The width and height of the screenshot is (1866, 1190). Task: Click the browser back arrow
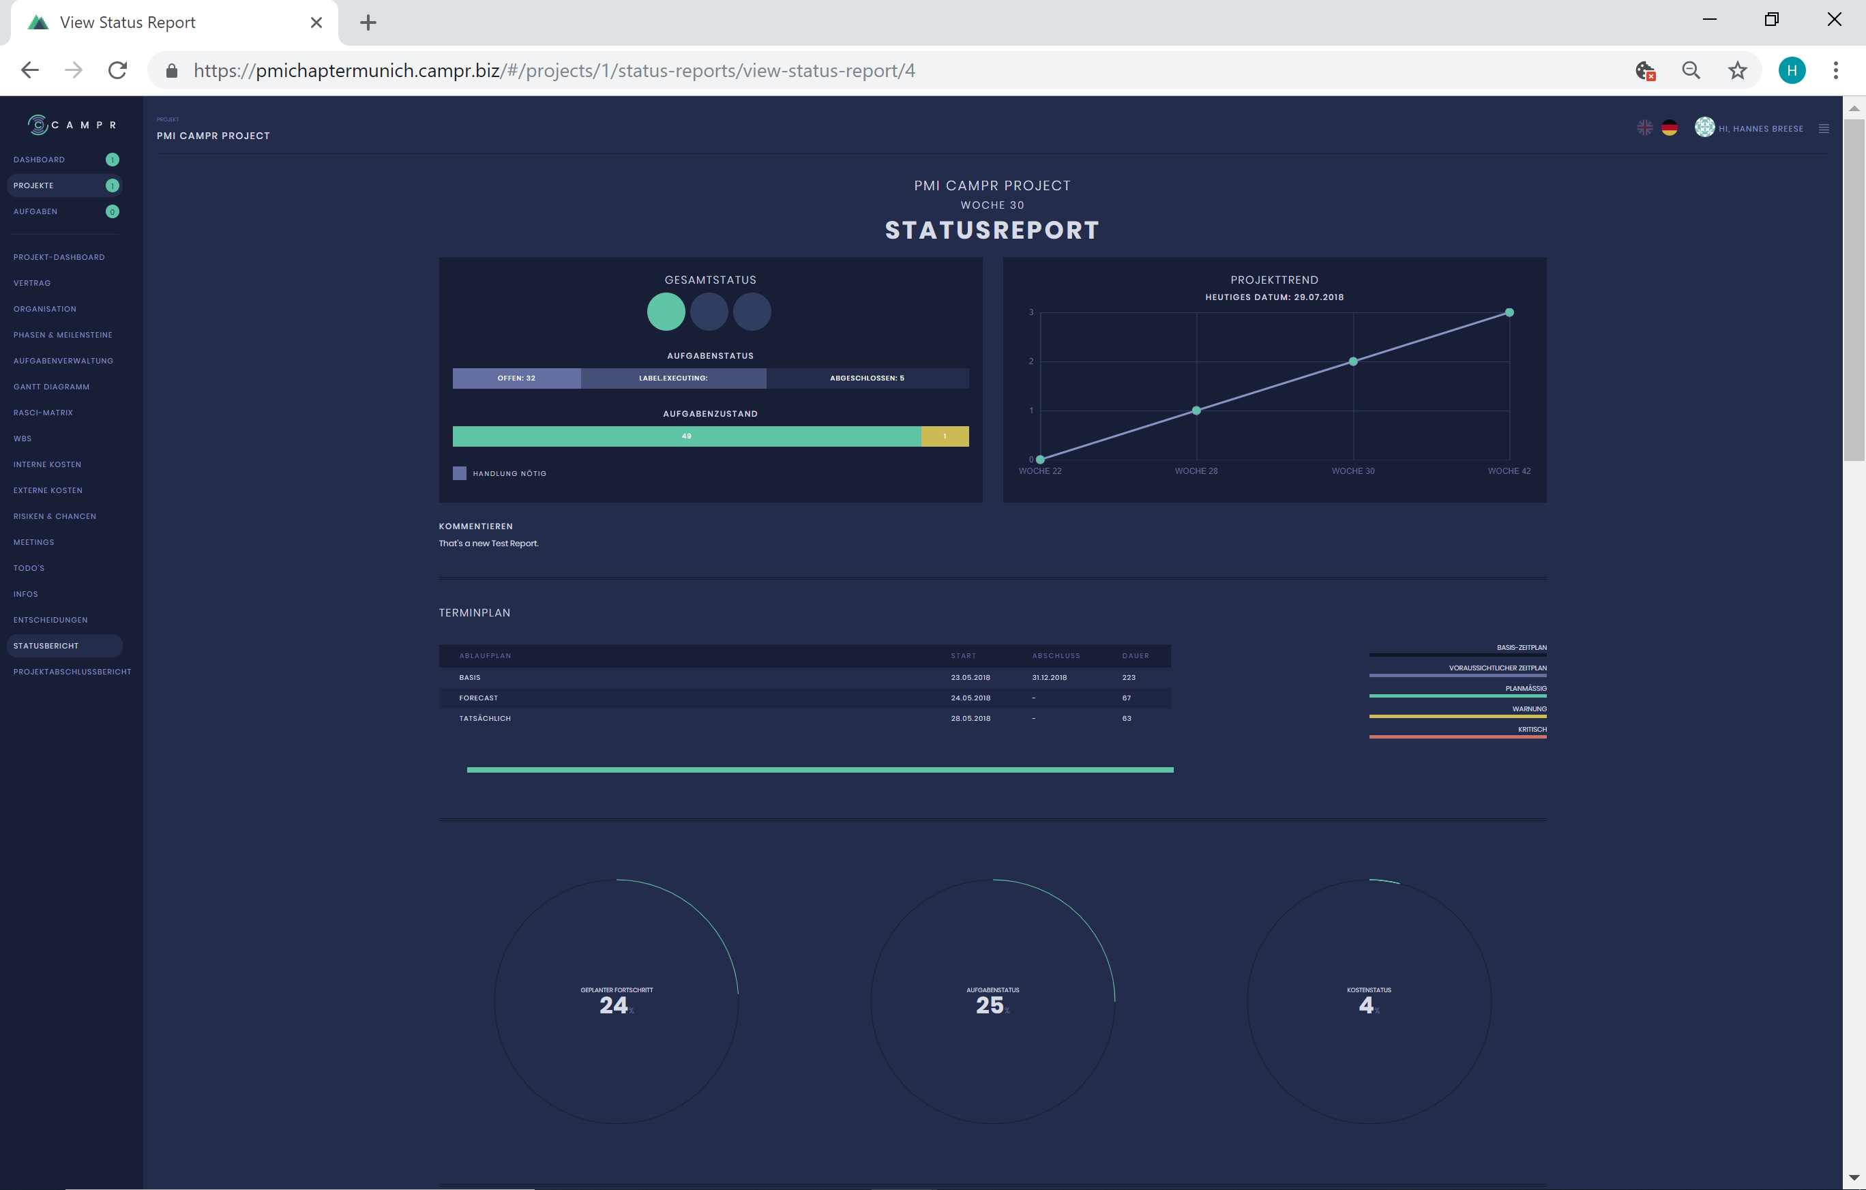click(x=29, y=70)
